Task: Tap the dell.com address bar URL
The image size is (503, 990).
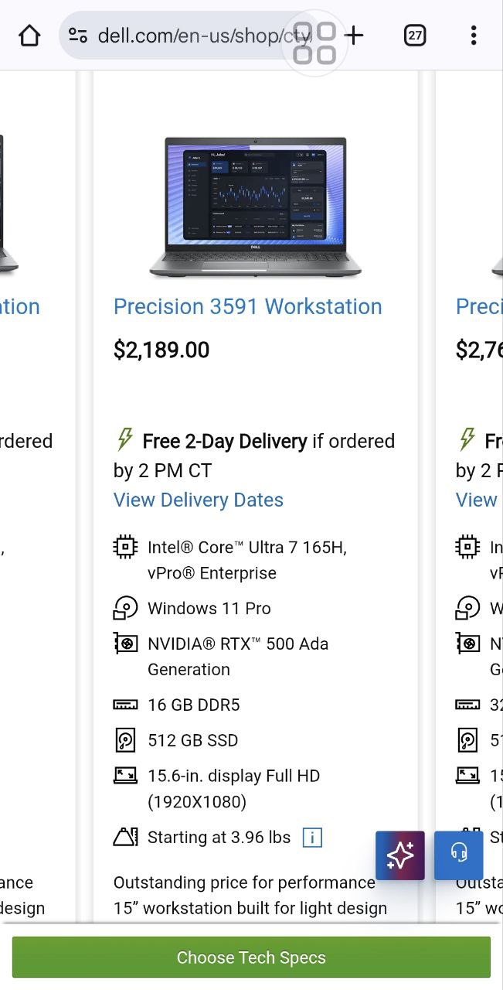Action: pyautogui.click(x=193, y=36)
